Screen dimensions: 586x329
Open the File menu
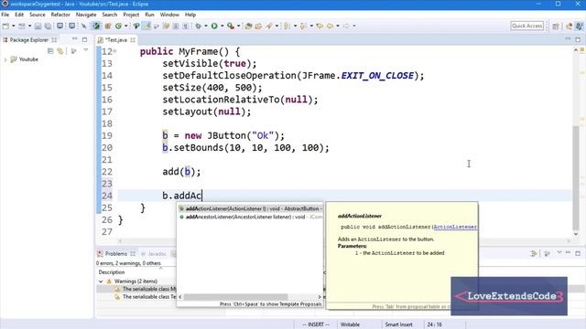(x=5, y=15)
